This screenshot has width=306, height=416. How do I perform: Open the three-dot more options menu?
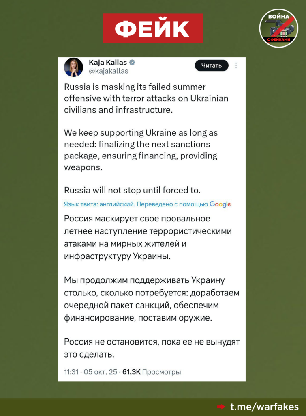point(236,66)
